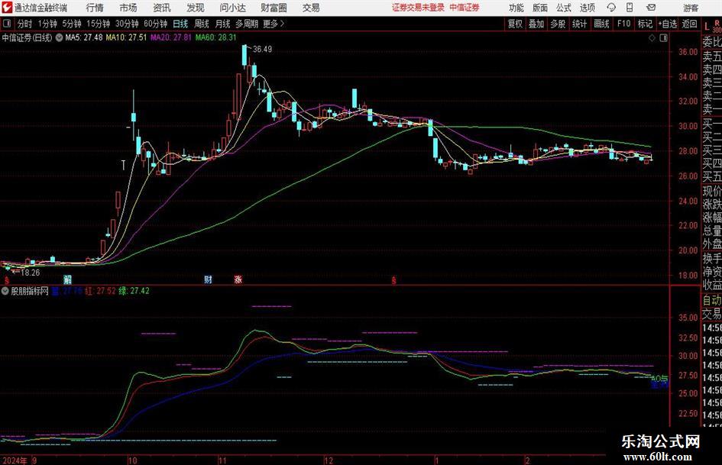
Task: Click the 解 event marker on chart
Action: [x=68, y=279]
